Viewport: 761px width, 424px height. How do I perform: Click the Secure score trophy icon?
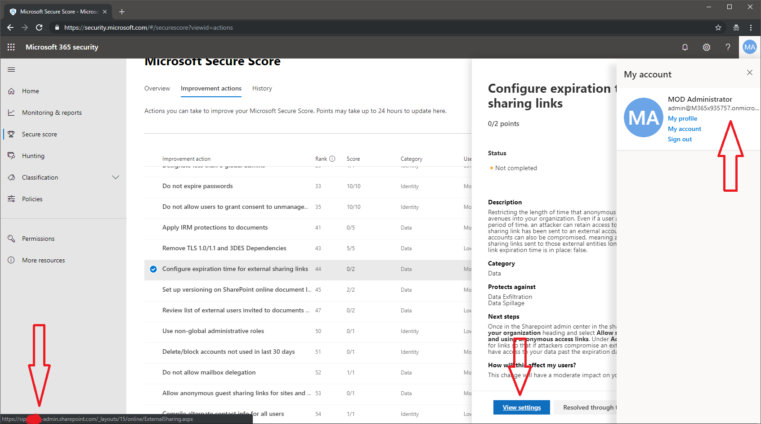coord(11,134)
